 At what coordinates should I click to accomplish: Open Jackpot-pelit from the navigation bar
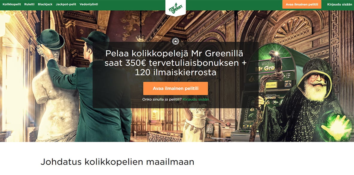pyautogui.click(x=66, y=4)
